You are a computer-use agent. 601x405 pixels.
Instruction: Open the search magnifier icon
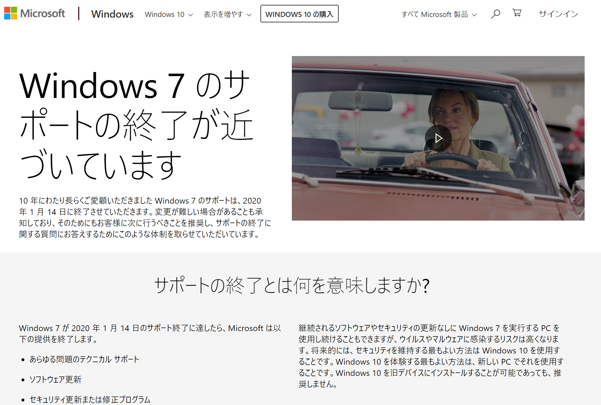point(495,14)
